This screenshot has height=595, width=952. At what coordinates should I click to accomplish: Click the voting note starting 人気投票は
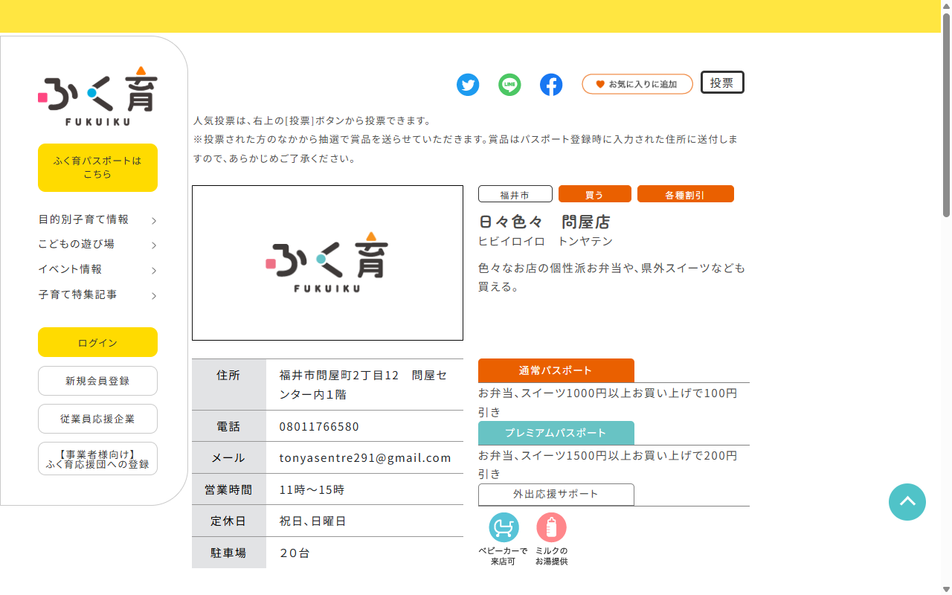[x=312, y=120]
